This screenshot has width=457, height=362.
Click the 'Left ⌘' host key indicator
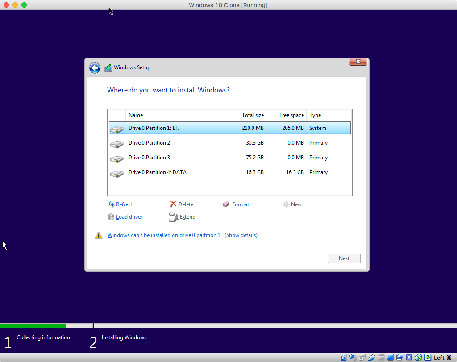[442, 358]
